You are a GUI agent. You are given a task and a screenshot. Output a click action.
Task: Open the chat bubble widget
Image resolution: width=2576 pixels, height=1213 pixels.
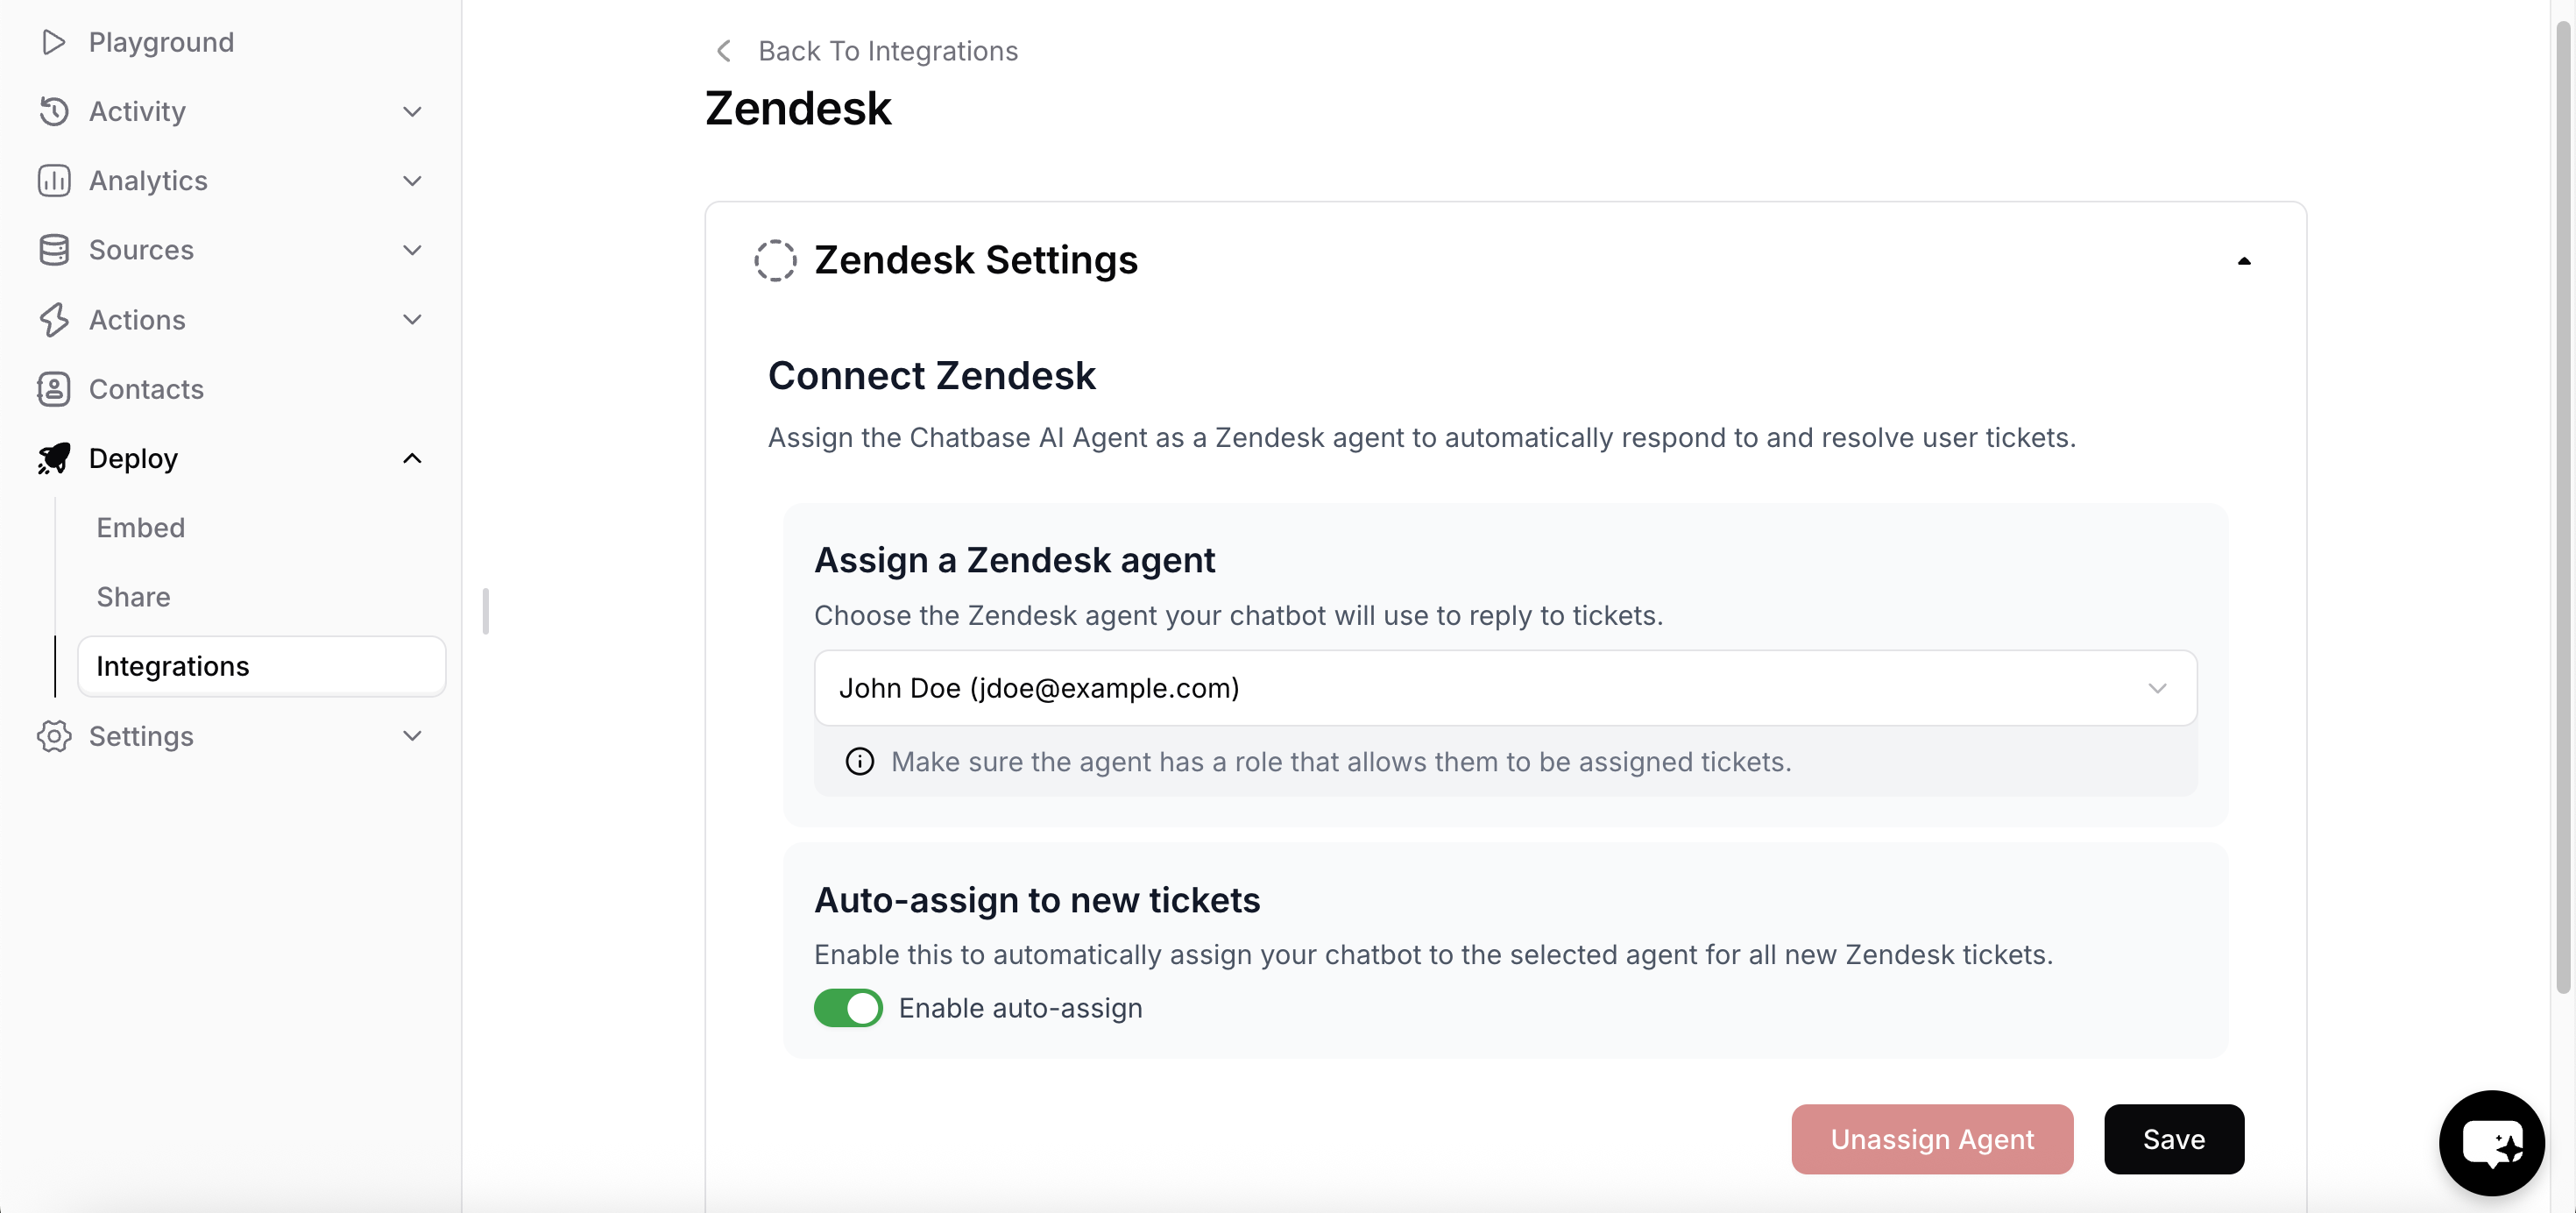click(2490, 1142)
